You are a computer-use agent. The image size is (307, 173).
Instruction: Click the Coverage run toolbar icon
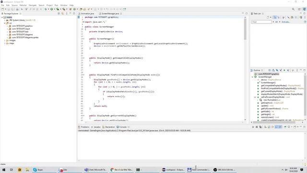point(58,9)
